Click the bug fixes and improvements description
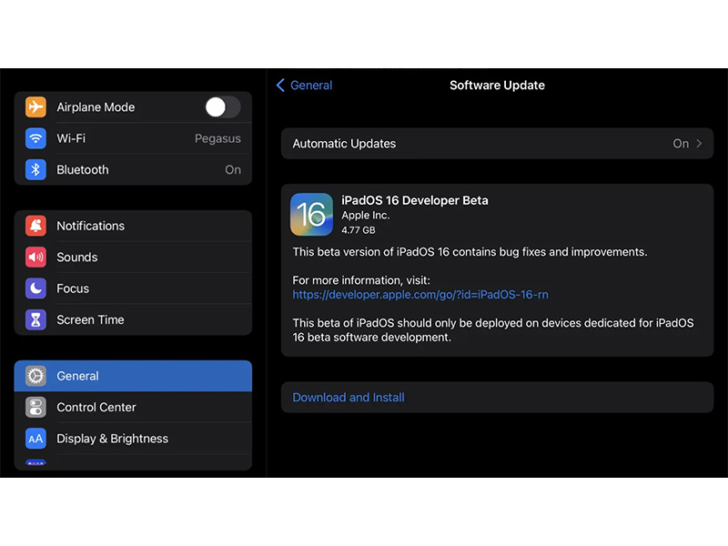 (x=470, y=252)
